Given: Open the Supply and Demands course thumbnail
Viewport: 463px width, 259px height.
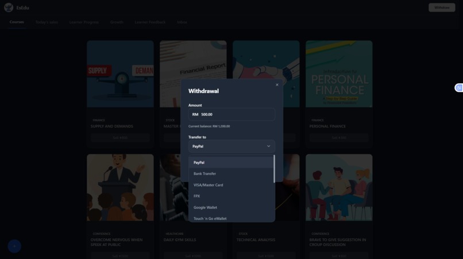Looking at the screenshot, I should pyautogui.click(x=120, y=74).
